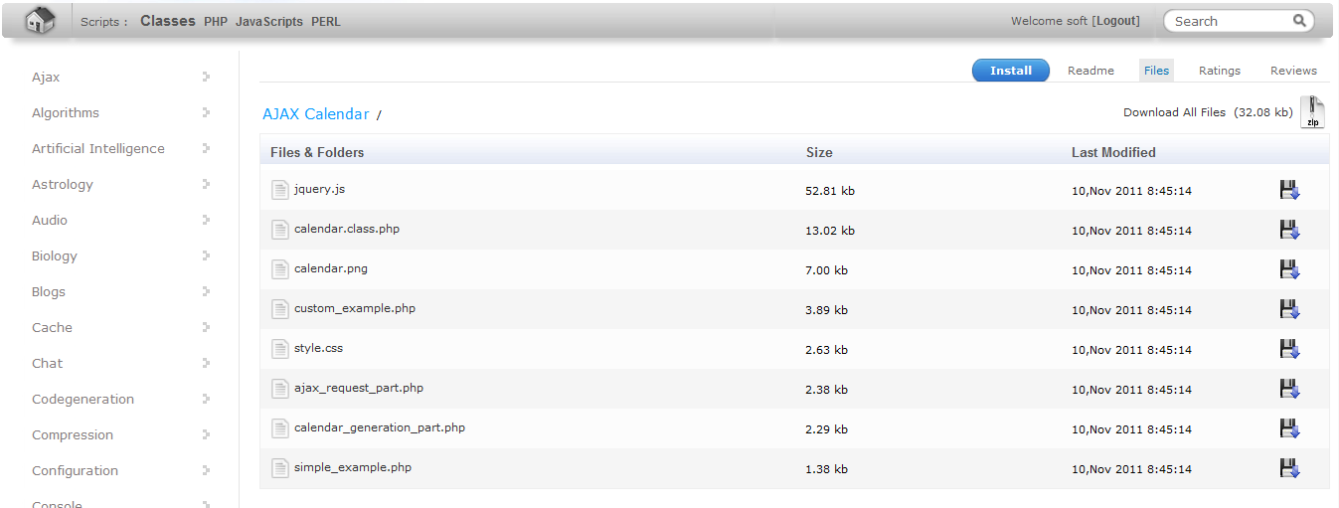1339x508 pixels.
Task: Open the Astrology category
Action: point(63,184)
